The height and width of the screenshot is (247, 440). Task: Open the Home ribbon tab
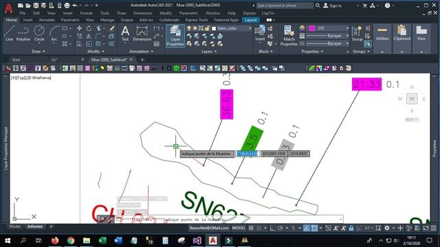(x=11, y=20)
